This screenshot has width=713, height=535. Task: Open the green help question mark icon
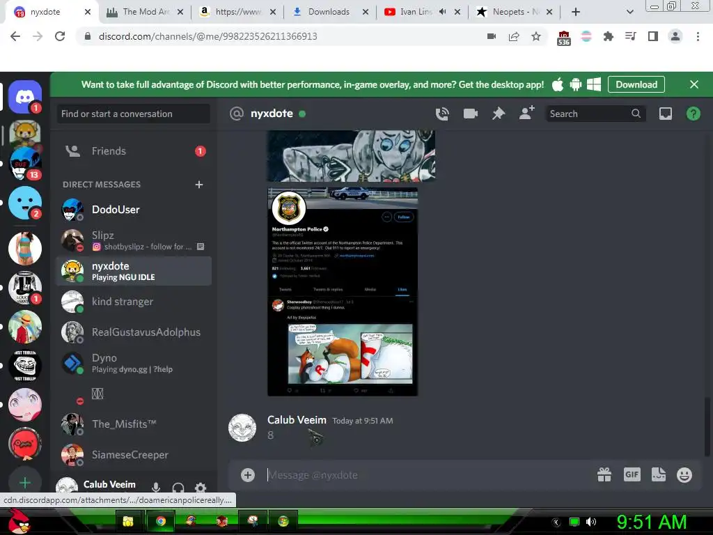693,114
